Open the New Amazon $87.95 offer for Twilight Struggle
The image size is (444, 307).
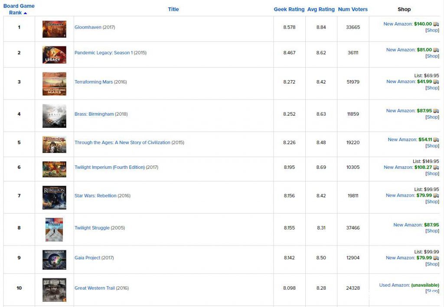point(416,225)
